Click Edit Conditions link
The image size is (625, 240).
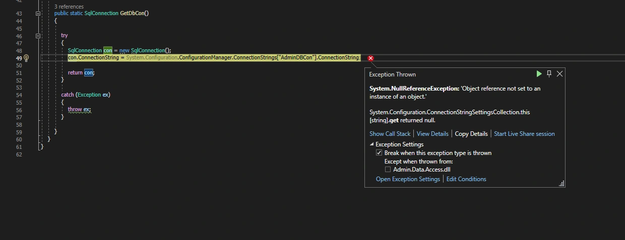click(466, 179)
